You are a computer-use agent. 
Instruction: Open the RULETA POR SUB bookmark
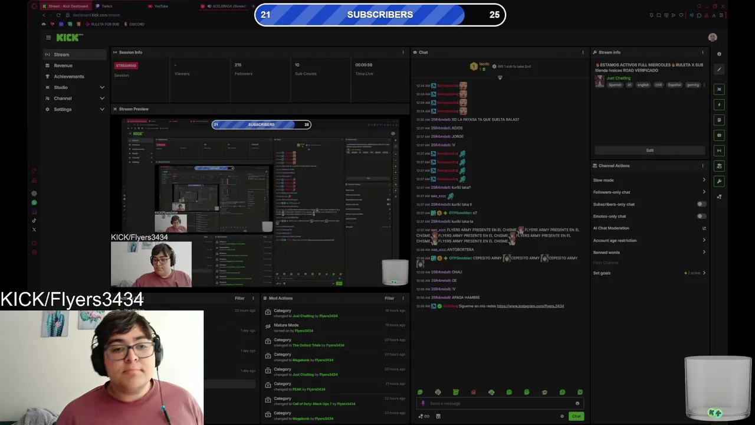[101, 24]
